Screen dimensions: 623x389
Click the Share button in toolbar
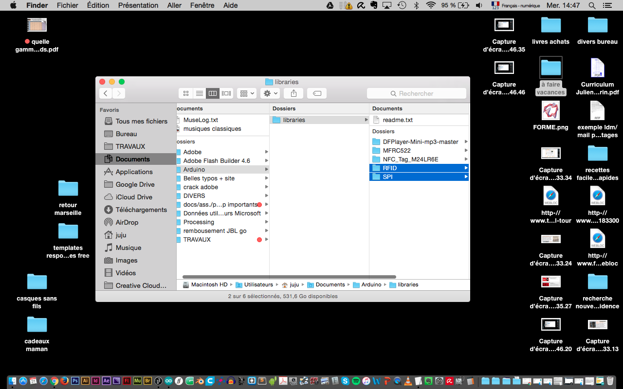[x=293, y=93]
